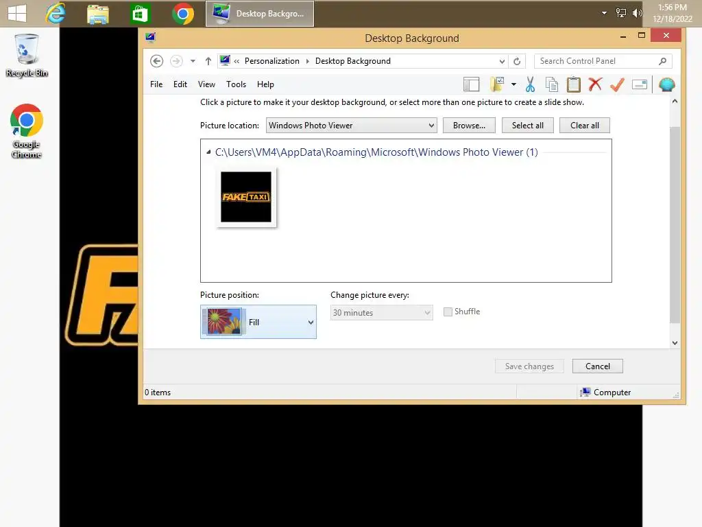Image resolution: width=702 pixels, height=527 pixels.
Task: Show hidden system tray icons
Action: click(x=604, y=13)
